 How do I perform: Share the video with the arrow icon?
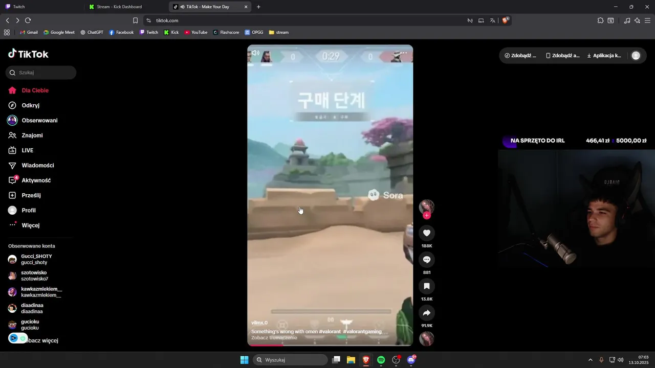(x=427, y=313)
